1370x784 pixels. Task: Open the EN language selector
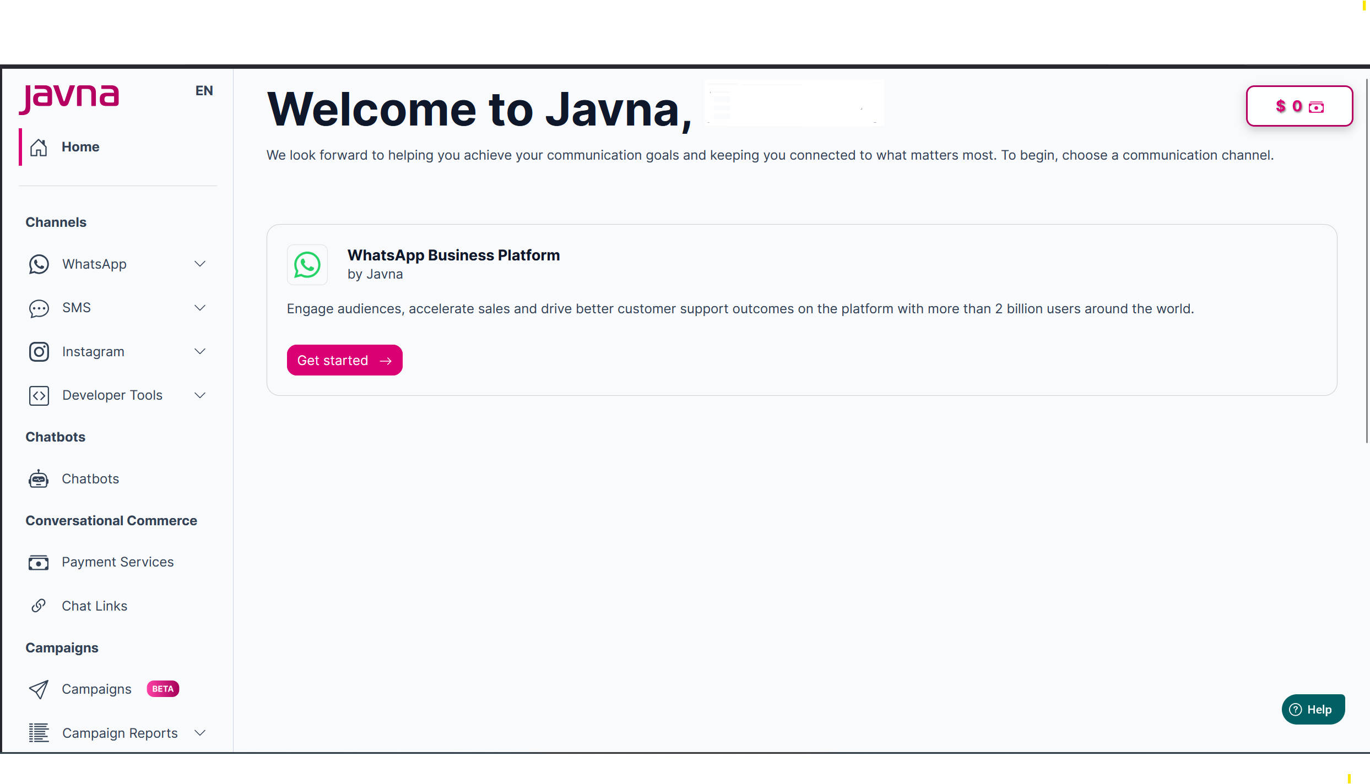(204, 91)
